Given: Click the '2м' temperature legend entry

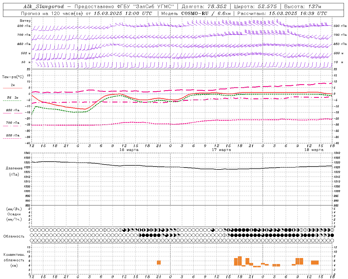Looking at the screenshot, I should tap(13, 85).
